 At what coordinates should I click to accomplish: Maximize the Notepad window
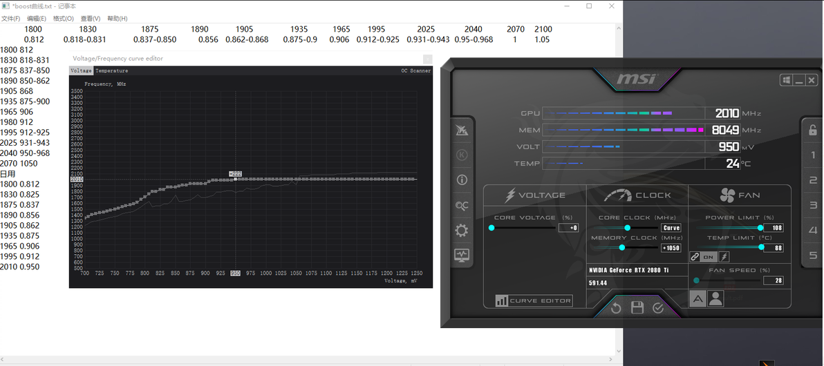[x=588, y=6]
